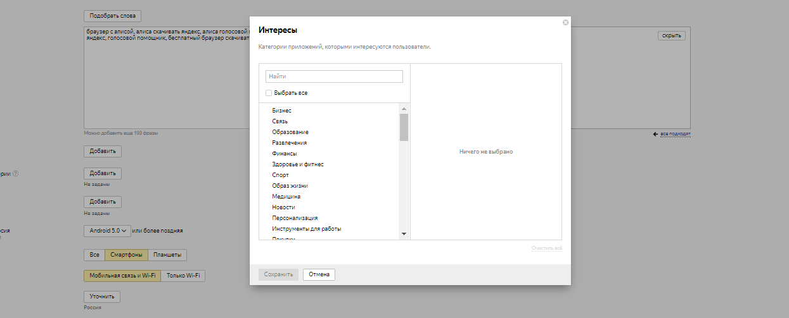The width and height of the screenshot is (789, 318).
Task: Pick the Развлечения category
Action: pyautogui.click(x=289, y=143)
